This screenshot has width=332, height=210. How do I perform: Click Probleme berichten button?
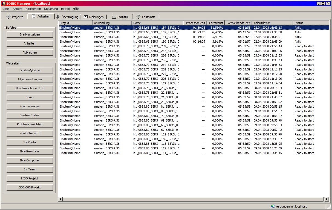30,124
